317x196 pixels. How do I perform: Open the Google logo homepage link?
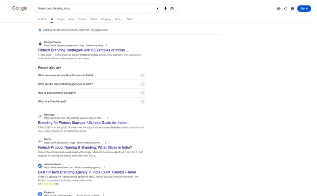[19, 8]
